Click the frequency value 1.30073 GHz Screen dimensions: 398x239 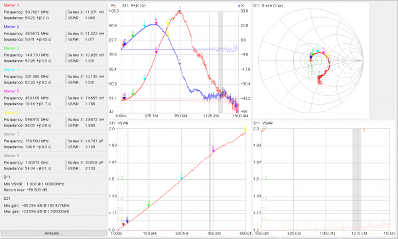click(x=36, y=163)
